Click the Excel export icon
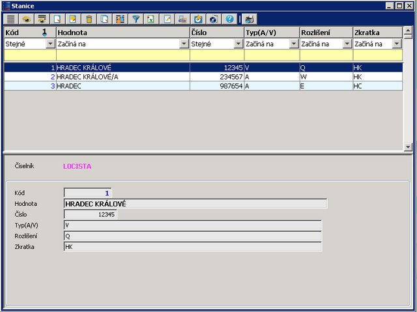417x312 pixels. coord(151,19)
